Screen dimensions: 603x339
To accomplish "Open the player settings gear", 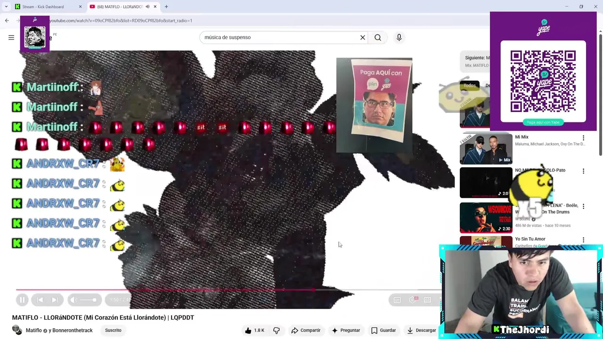I will pyautogui.click(x=413, y=300).
